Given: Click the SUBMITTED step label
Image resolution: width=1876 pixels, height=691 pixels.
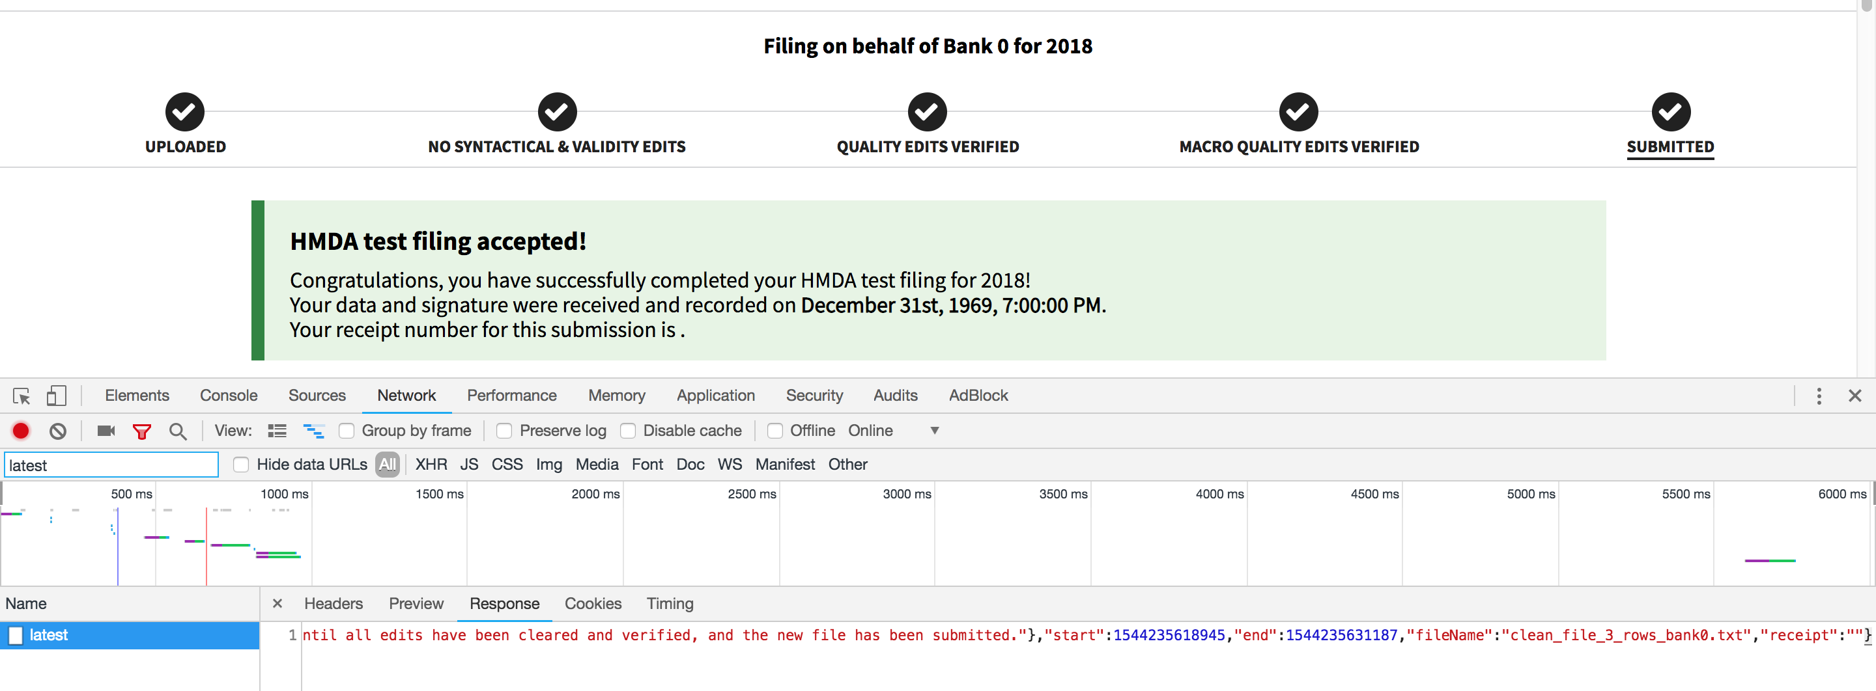Looking at the screenshot, I should click(1670, 146).
